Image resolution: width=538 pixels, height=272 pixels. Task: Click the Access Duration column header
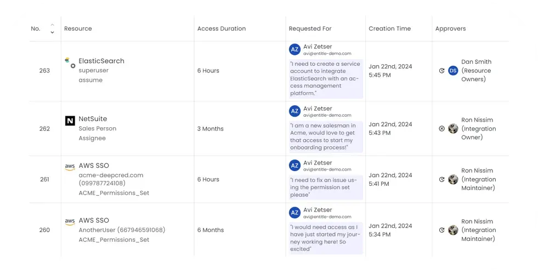pyautogui.click(x=222, y=29)
